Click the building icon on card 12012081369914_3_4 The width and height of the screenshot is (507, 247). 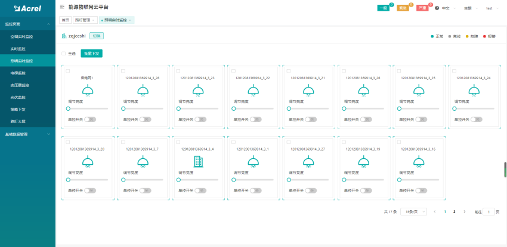click(x=198, y=161)
